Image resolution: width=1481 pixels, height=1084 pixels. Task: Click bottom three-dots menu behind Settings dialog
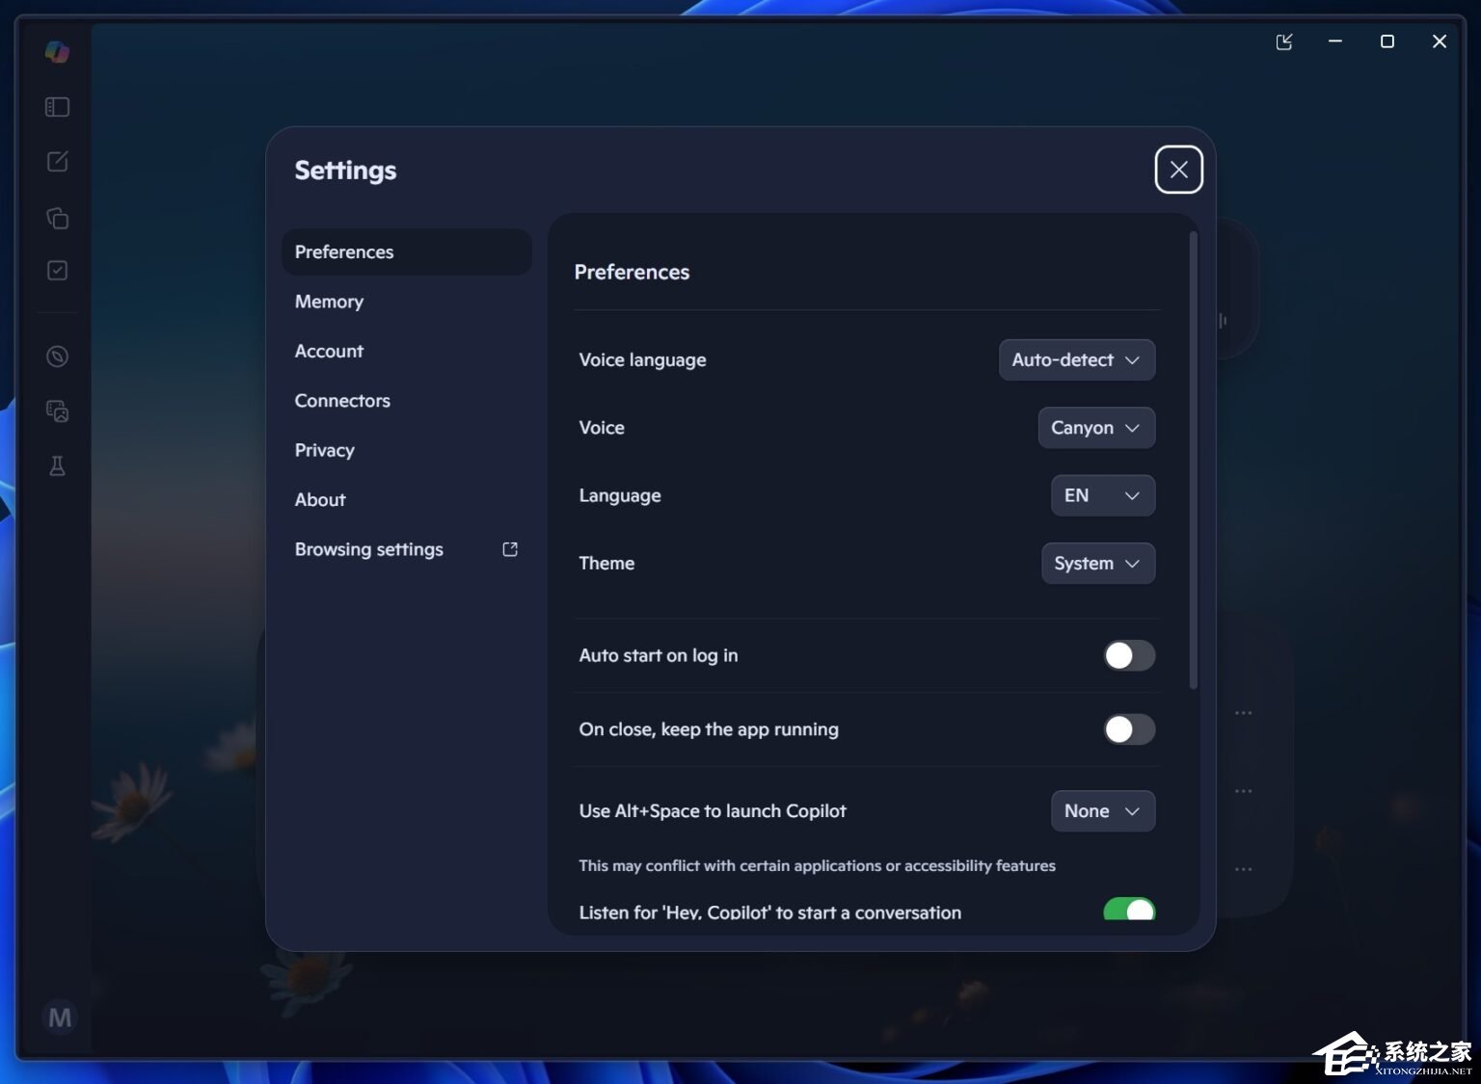(1244, 869)
